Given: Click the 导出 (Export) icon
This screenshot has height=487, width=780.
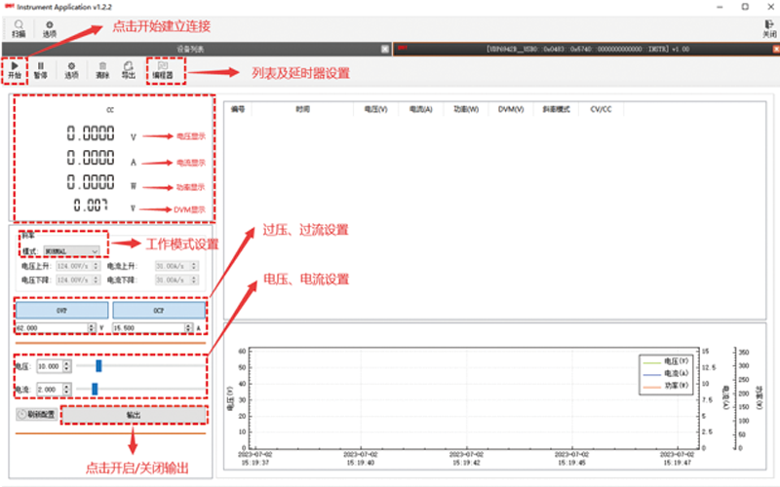Looking at the screenshot, I should (x=128, y=68).
